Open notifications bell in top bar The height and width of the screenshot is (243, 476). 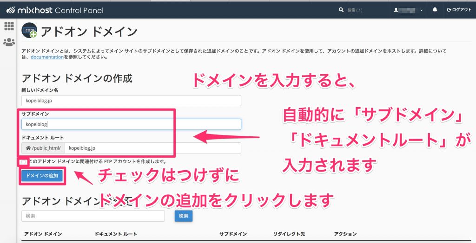435,10
